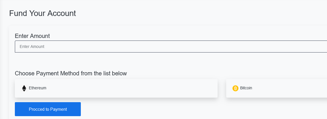Select Ethereum as the payment method

pos(116,88)
